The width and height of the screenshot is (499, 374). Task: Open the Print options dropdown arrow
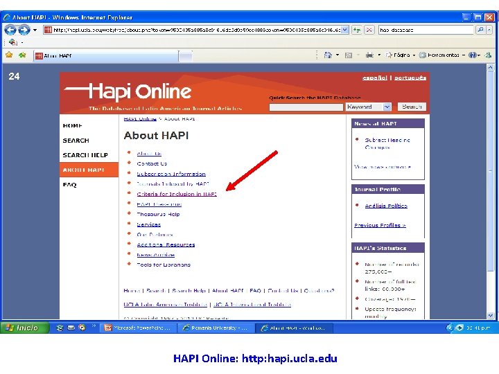click(379, 55)
